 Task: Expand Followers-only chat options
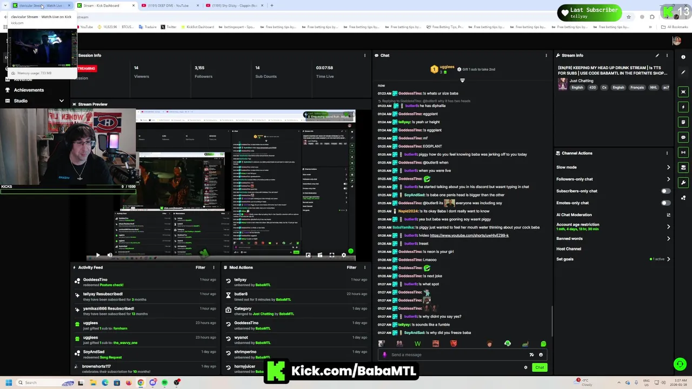[669, 179]
